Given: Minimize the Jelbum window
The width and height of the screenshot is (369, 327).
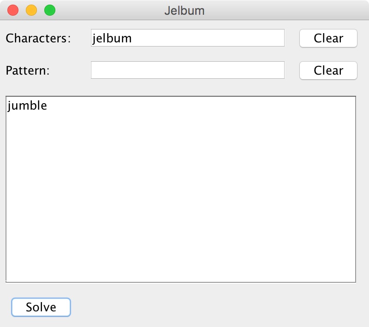Looking at the screenshot, I should click(x=31, y=10).
